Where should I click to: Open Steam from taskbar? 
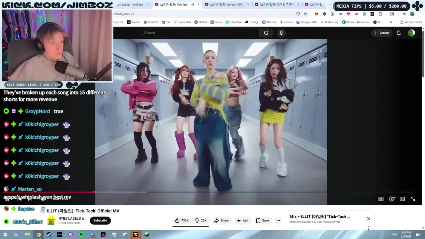[x=49, y=235]
